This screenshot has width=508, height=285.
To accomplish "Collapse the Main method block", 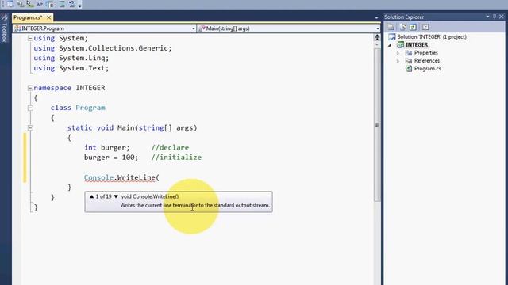I will point(30,128).
